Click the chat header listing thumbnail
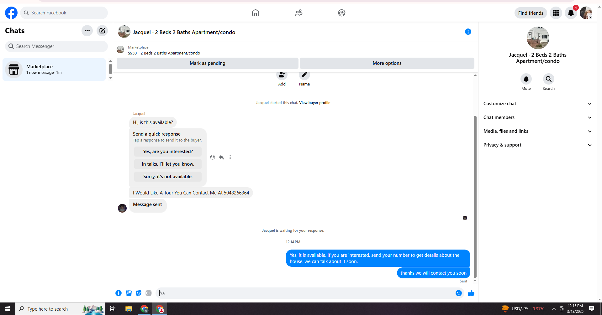This screenshot has height=315, width=602. pyautogui.click(x=124, y=32)
